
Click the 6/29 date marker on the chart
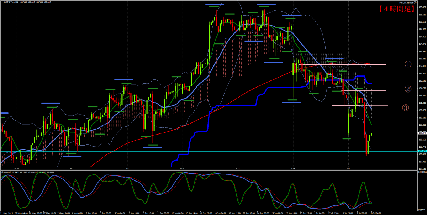point(292,168)
